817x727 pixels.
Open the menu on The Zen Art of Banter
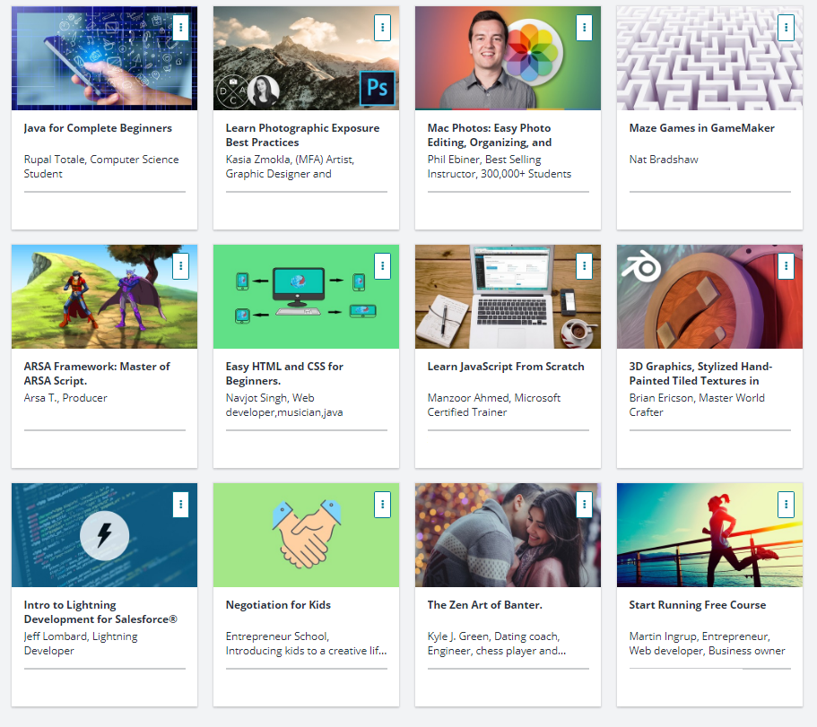[x=584, y=504]
